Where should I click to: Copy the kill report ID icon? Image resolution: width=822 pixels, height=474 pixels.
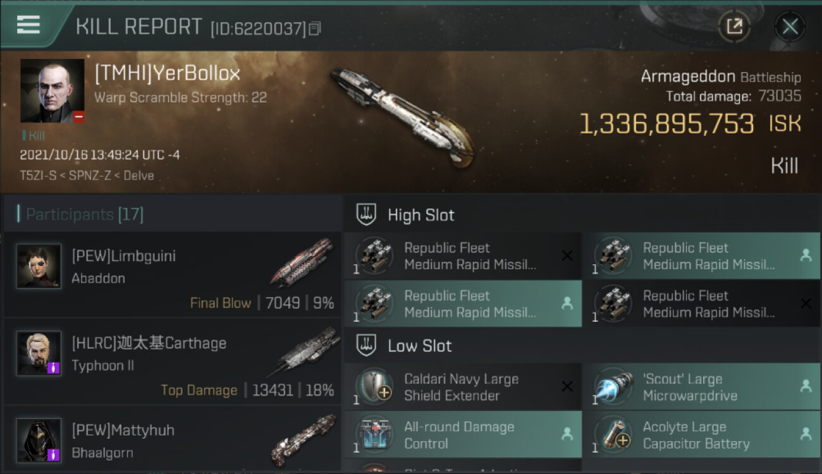pyautogui.click(x=315, y=28)
